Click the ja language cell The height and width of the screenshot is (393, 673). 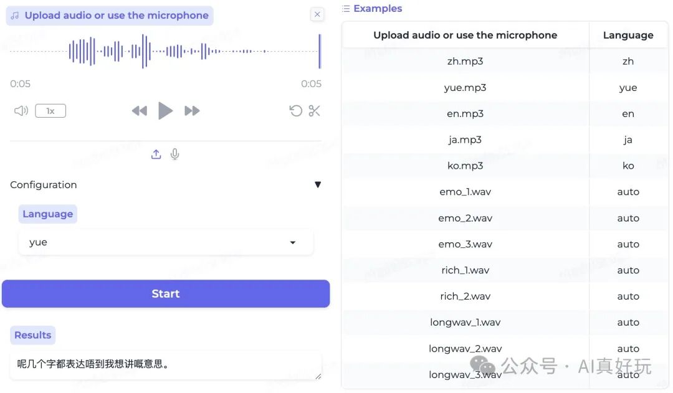click(x=628, y=140)
